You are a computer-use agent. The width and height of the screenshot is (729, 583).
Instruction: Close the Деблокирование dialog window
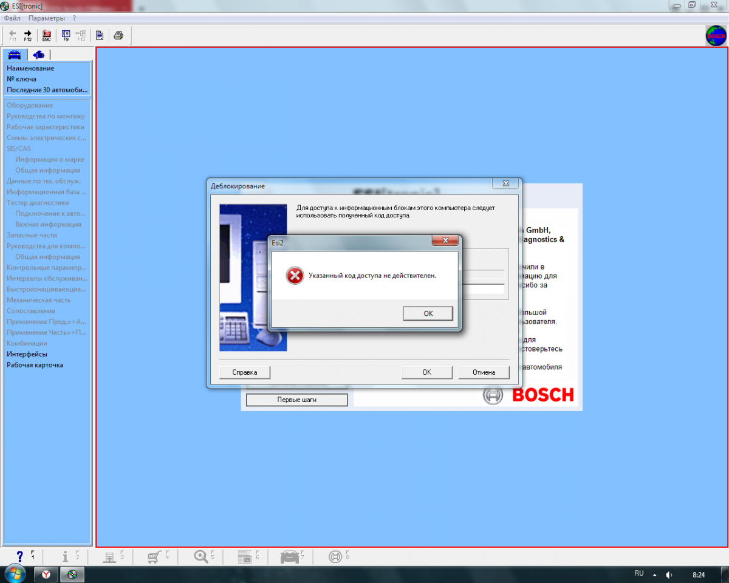point(505,183)
